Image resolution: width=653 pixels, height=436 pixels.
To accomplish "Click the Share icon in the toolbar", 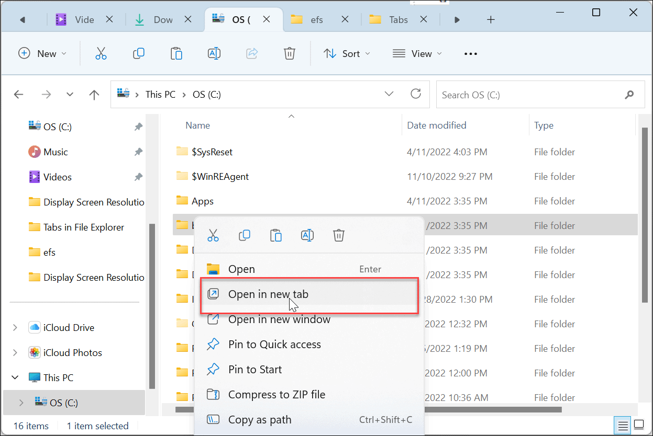I will pos(252,53).
